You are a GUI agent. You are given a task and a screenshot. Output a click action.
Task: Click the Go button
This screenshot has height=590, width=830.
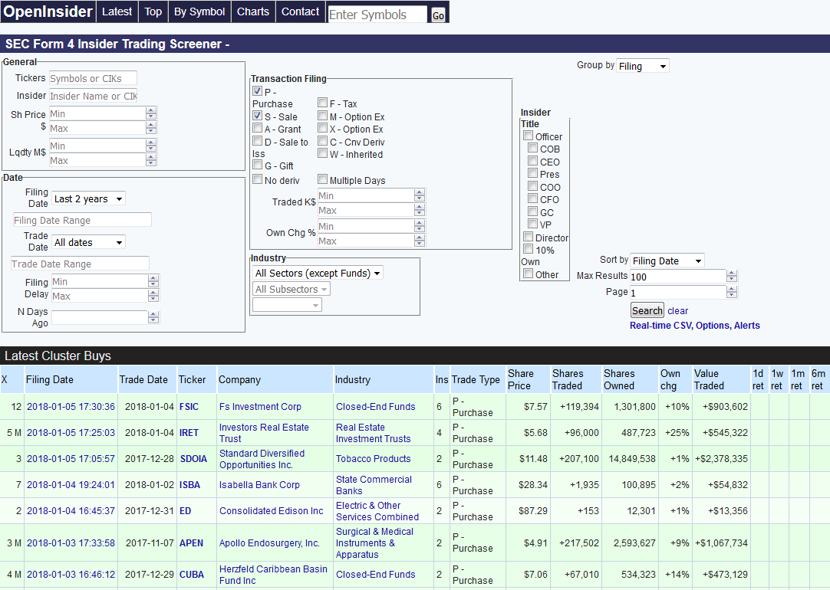click(x=438, y=15)
